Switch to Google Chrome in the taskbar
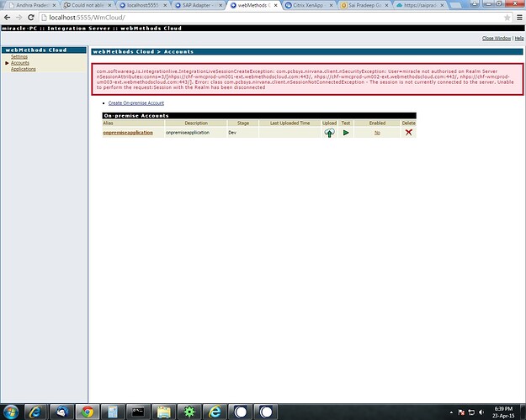The image size is (526, 420). pyautogui.click(x=88, y=412)
